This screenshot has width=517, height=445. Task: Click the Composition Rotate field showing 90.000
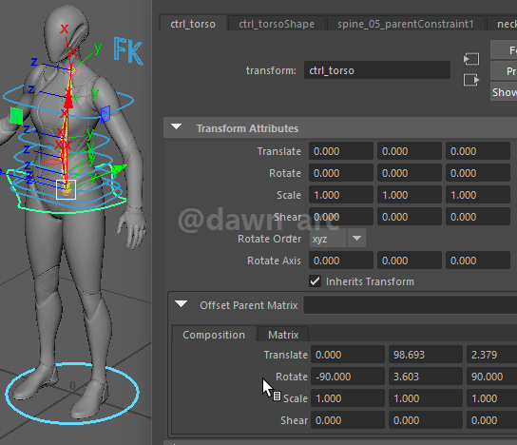click(x=491, y=377)
